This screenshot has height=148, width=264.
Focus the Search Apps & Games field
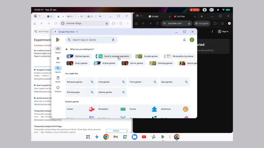pos(91,40)
